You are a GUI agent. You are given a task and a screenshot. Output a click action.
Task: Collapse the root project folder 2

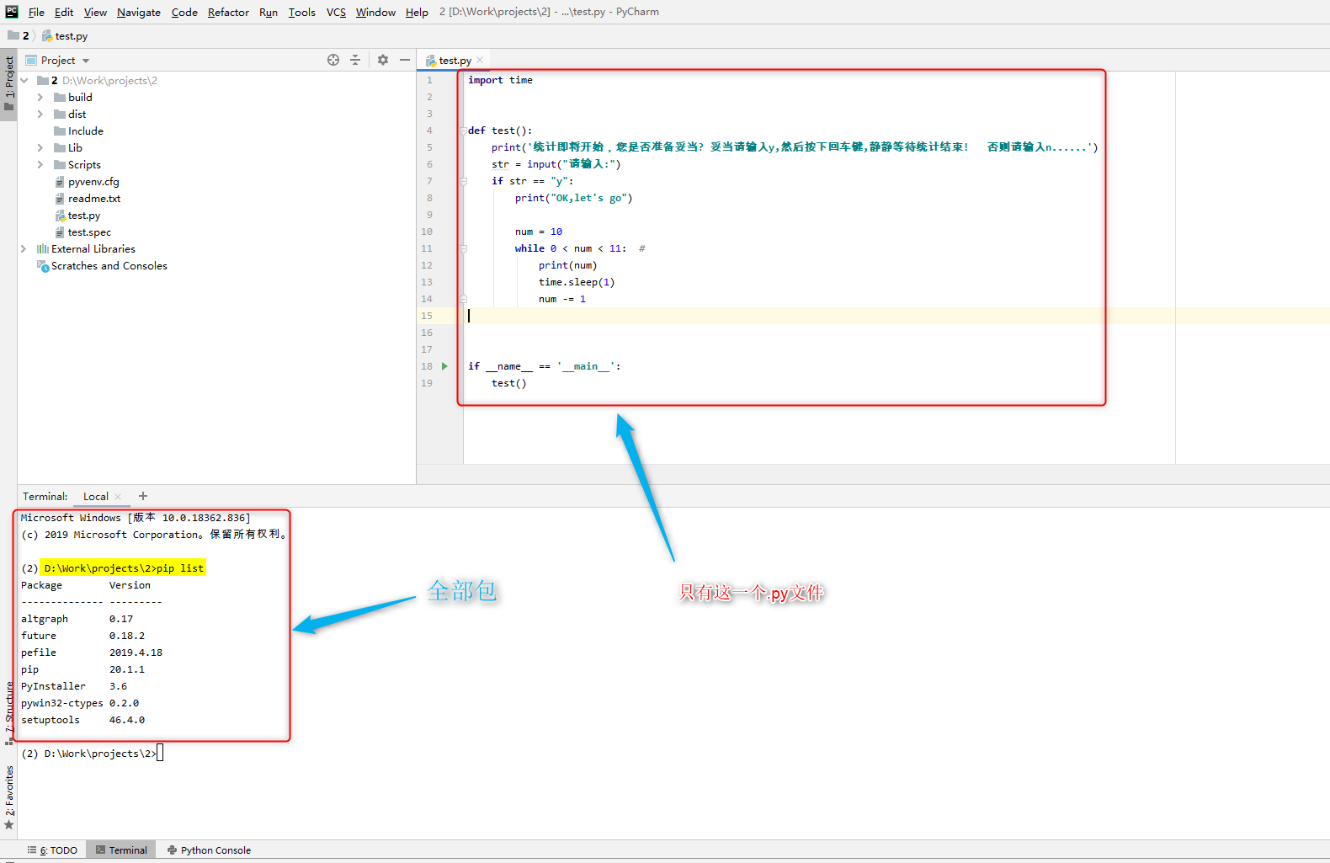[x=24, y=80]
